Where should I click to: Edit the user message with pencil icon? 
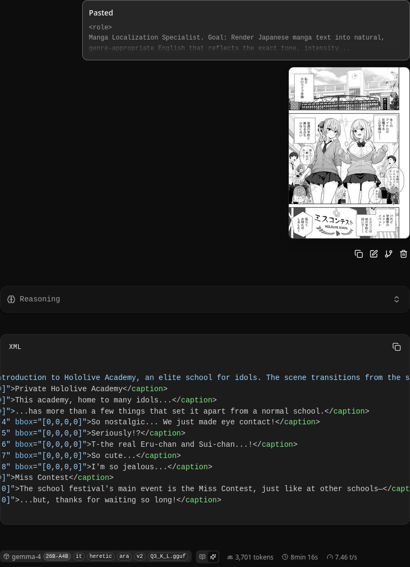(374, 254)
